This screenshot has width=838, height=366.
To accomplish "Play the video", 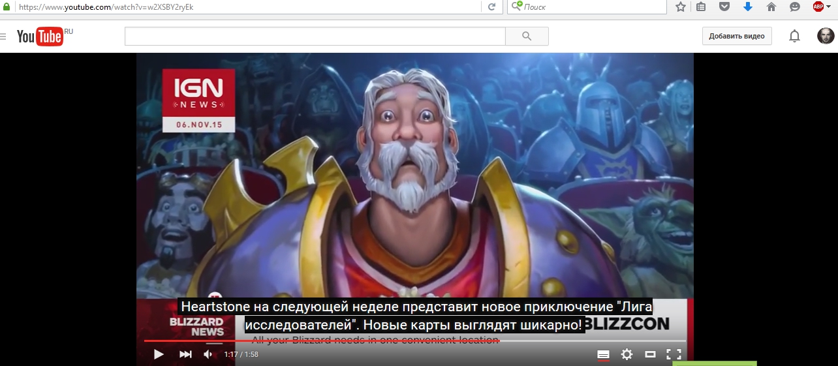I will [159, 354].
